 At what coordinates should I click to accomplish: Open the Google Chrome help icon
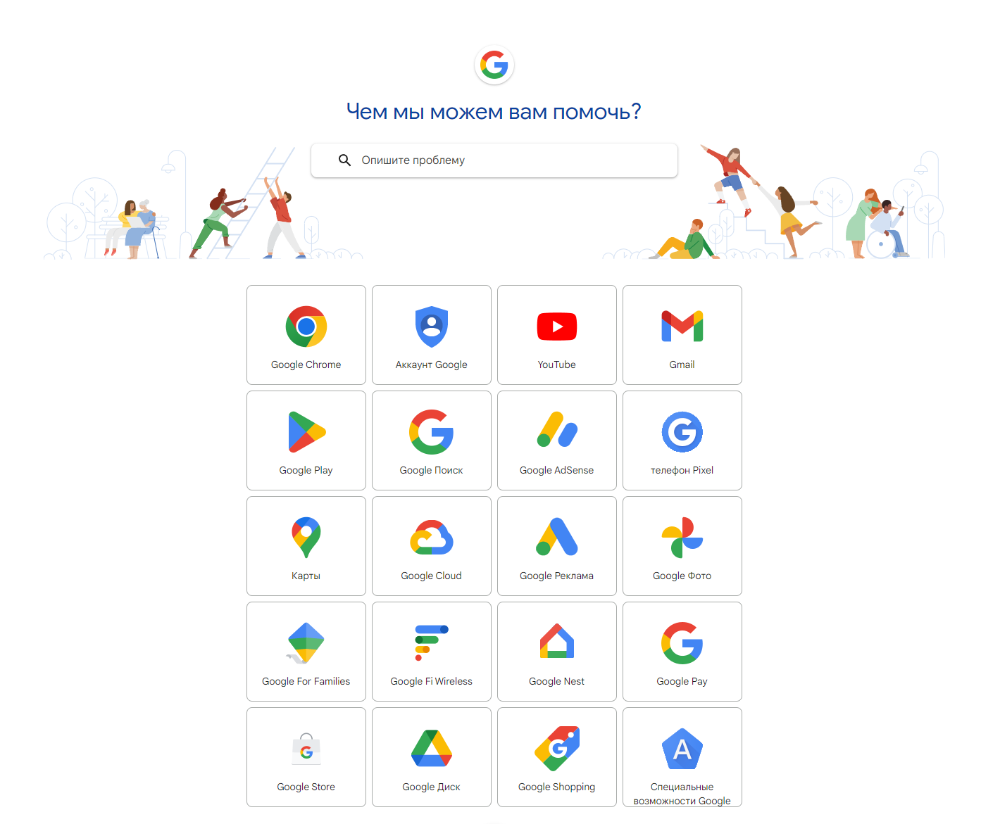(306, 327)
